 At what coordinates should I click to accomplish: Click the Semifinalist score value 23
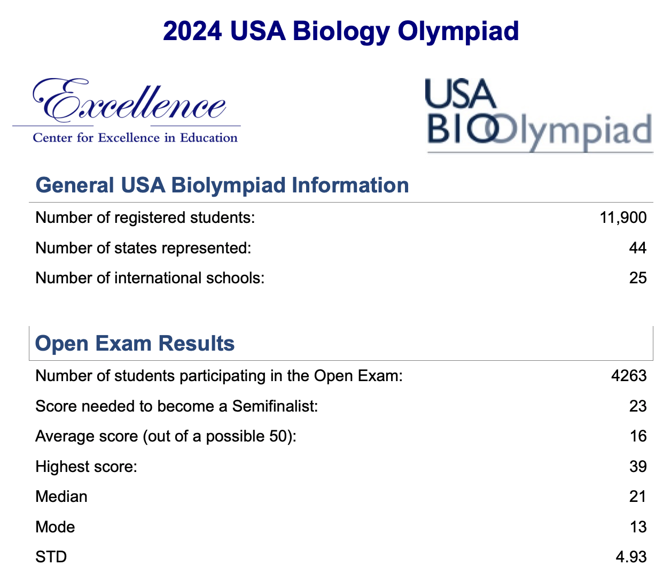638,406
